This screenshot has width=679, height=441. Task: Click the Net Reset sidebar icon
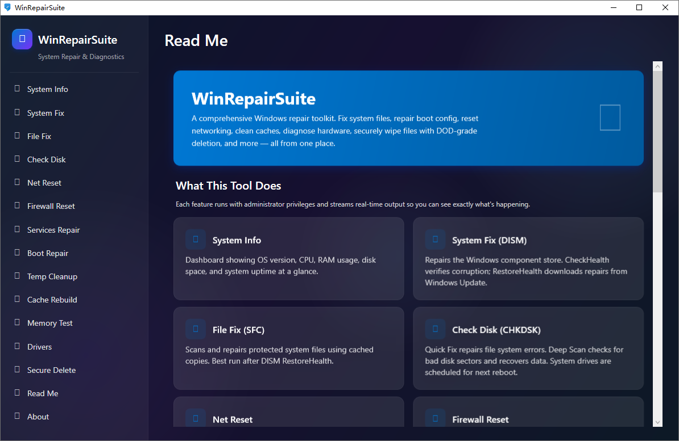coord(17,182)
